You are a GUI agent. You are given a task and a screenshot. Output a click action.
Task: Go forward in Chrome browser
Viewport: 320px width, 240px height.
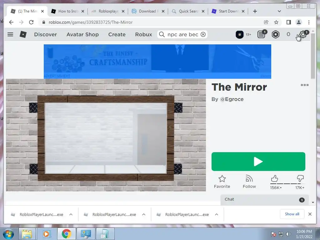point(21,22)
